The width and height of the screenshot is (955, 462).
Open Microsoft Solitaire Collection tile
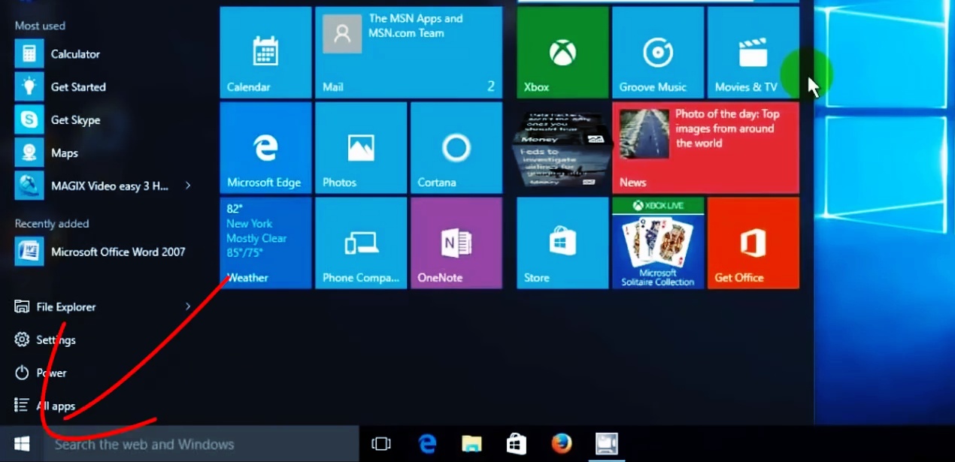click(x=658, y=243)
